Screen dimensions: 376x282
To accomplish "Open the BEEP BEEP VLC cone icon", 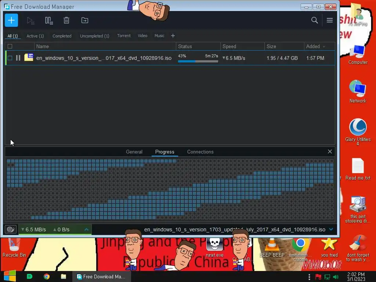I will 272,247.
